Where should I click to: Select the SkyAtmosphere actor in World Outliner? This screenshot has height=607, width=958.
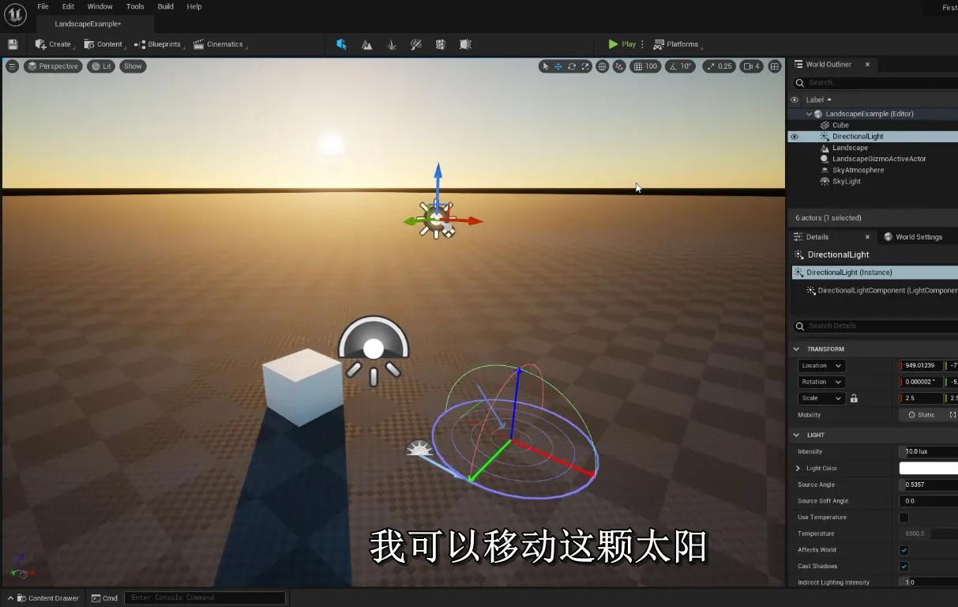858,170
